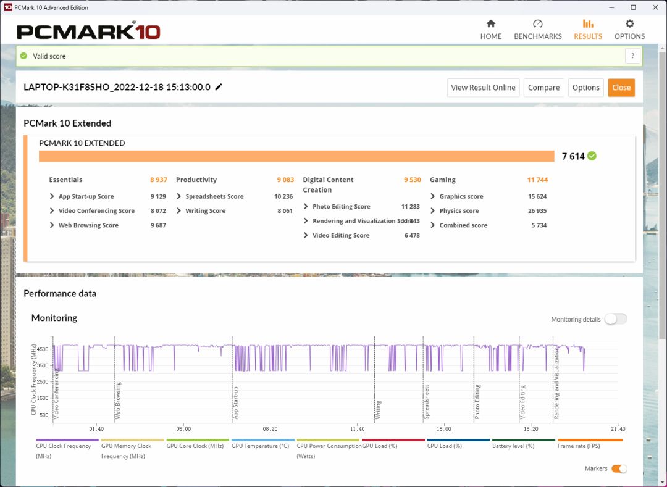Enable the Monitoring details toggle
This screenshot has height=487, width=667.
(615, 319)
